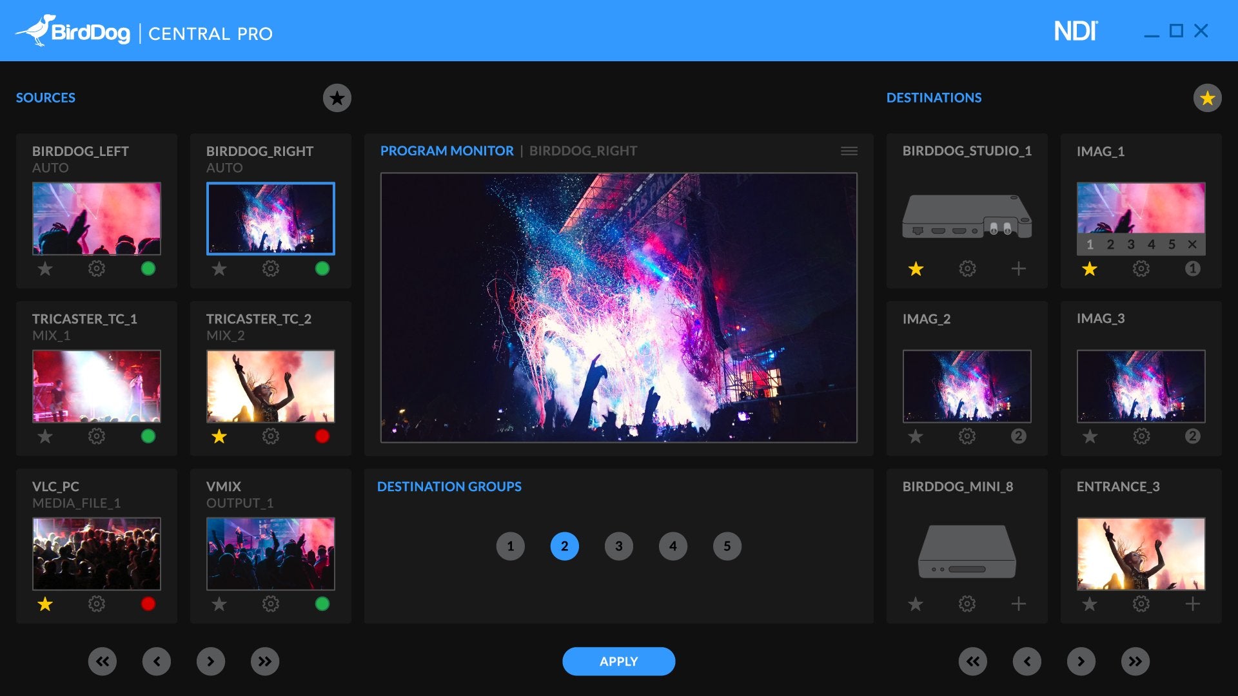The width and height of the screenshot is (1238, 696).
Task: Close the IMAG_1 group selector overlay
Action: (x=1192, y=244)
